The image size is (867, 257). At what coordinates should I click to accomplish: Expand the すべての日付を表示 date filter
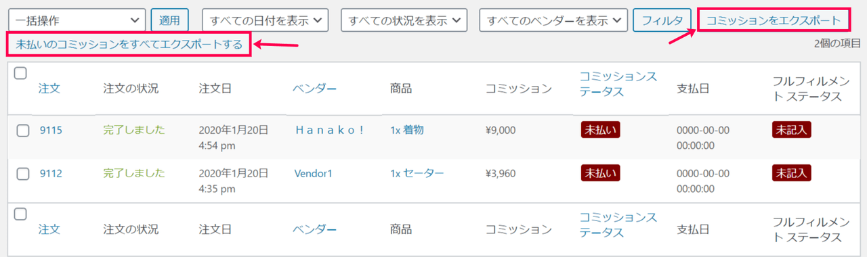[265, 20]
